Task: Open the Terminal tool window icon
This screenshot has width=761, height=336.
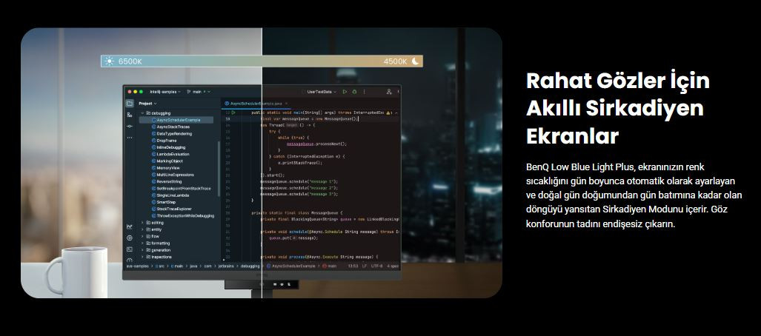Action: [130, 249]
